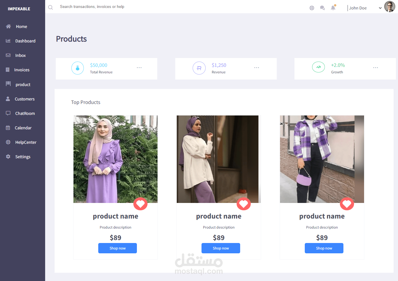398x281 pixels.
Task: Click the globe icon in top bar
Action: pos(312,8)
